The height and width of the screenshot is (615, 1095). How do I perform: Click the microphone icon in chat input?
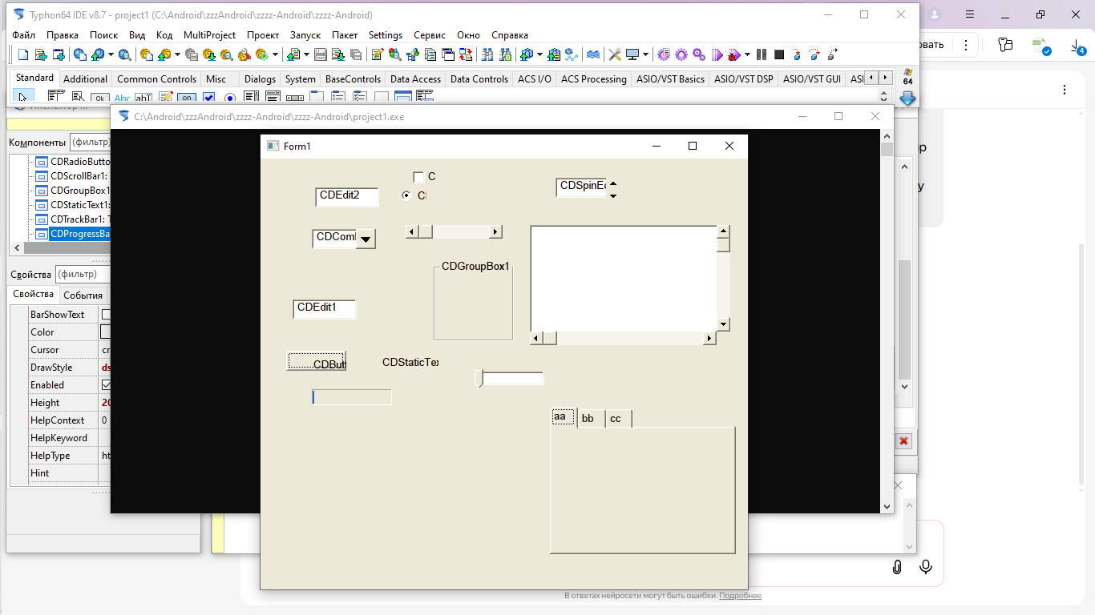point(926,567)
